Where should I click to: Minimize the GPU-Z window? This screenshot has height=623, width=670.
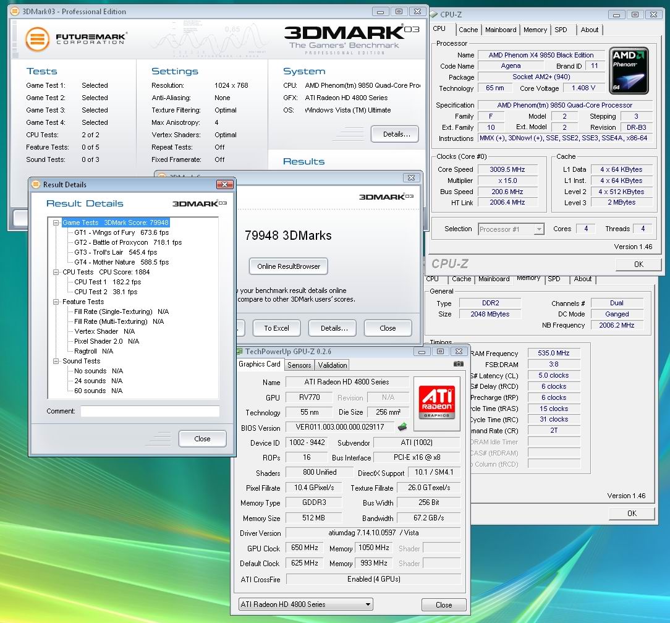pyautogui.click(x=422, y=352)
